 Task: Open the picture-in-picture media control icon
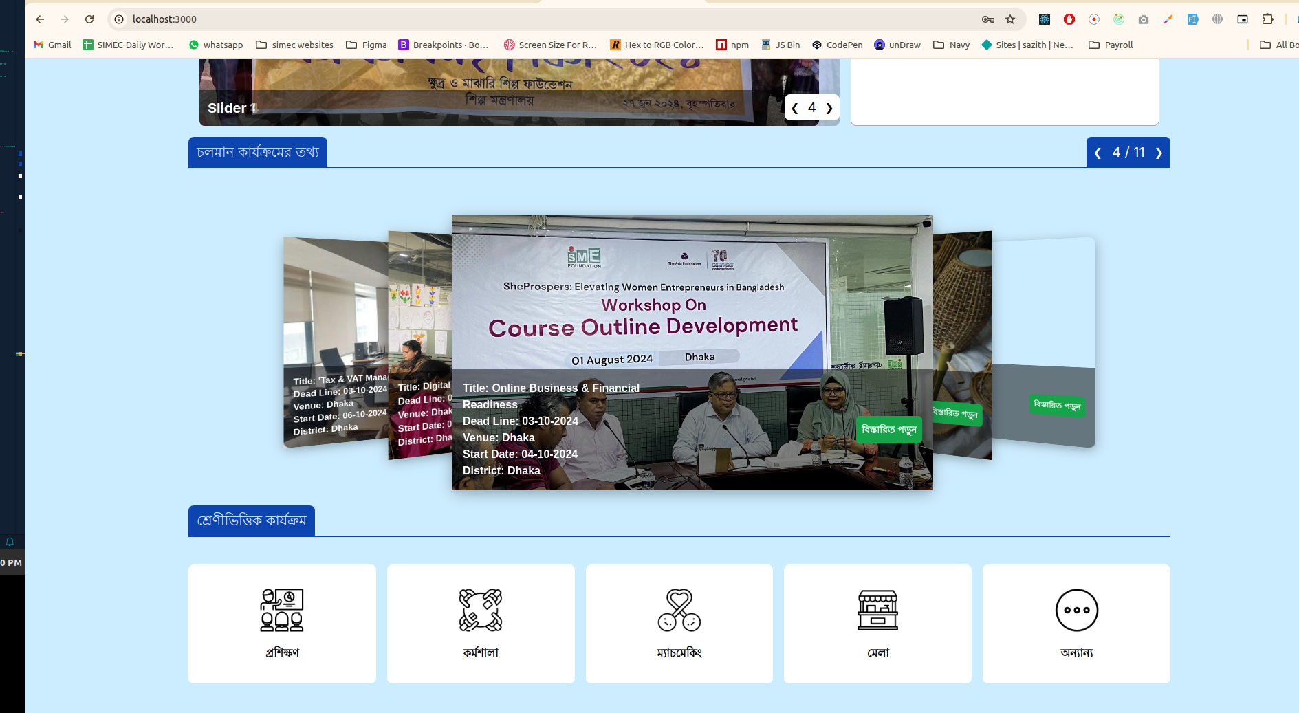(1243, 19)
